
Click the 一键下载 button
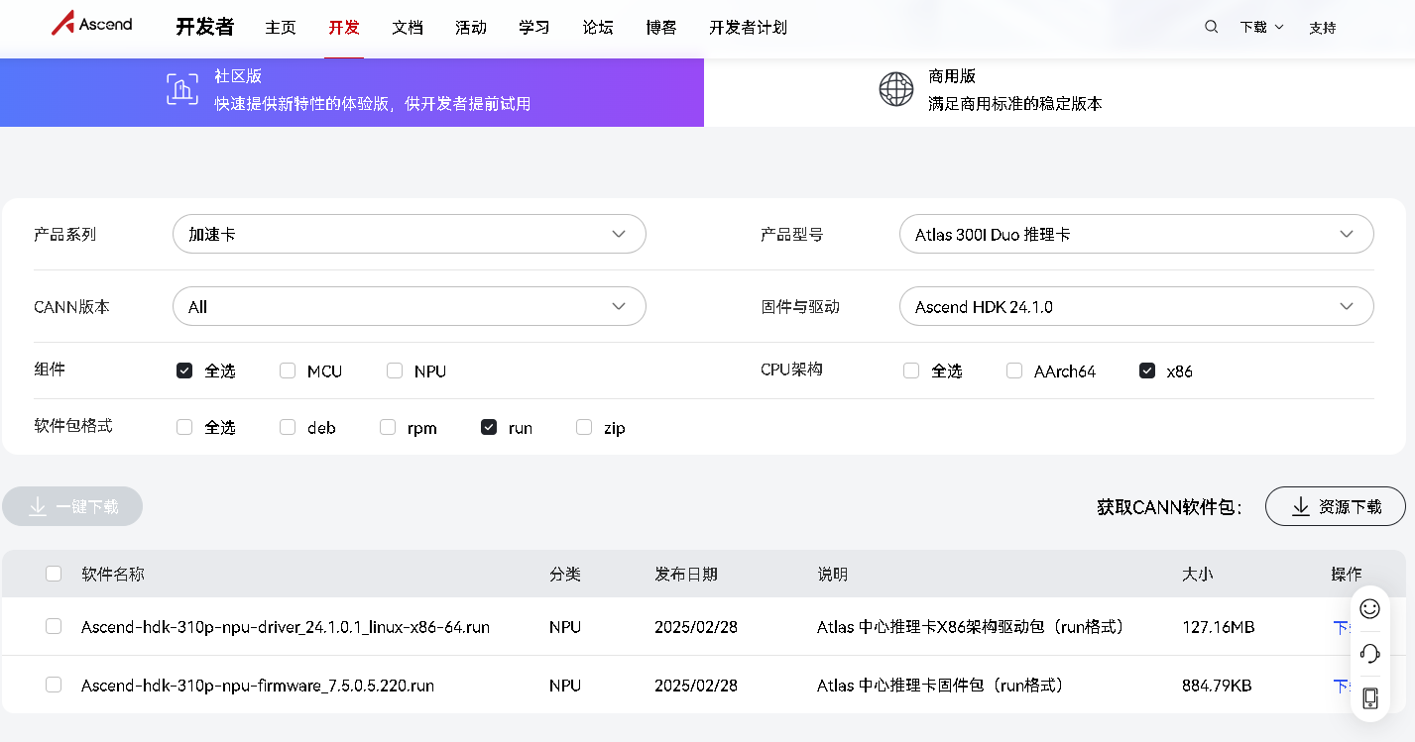(72, 506)
